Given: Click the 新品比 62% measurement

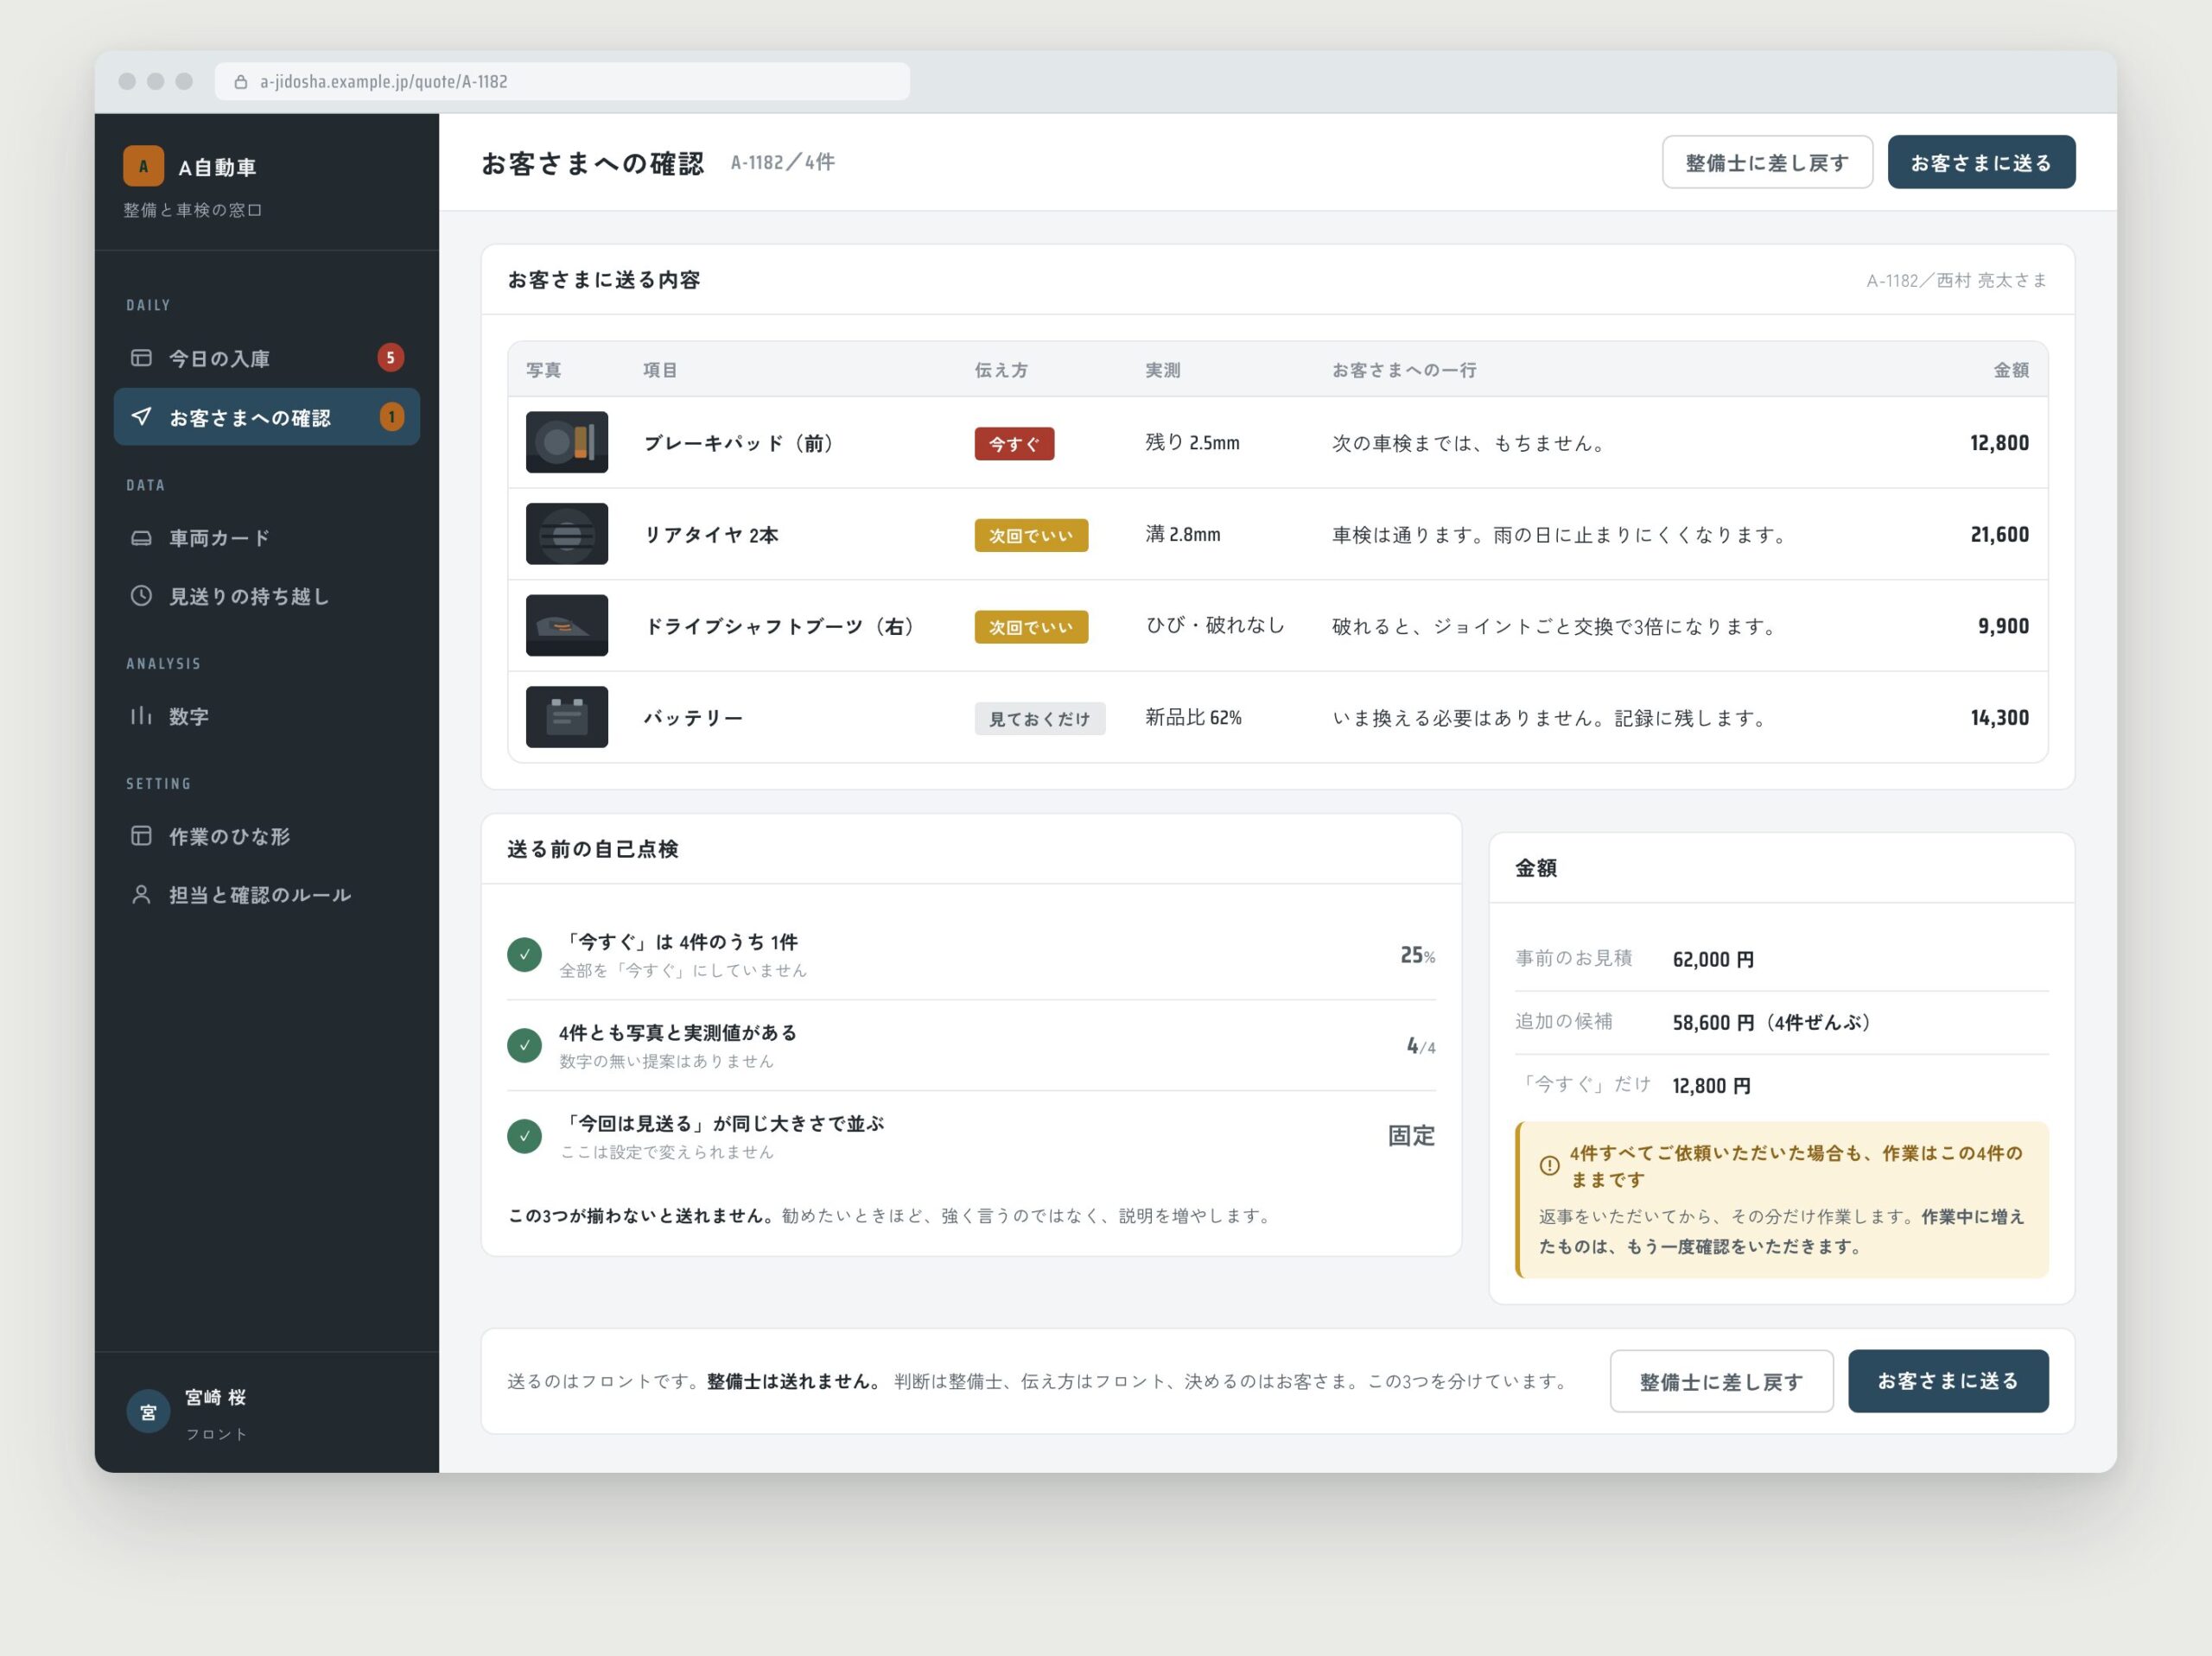Looking at the screenshot, I should pos(1193,717).
